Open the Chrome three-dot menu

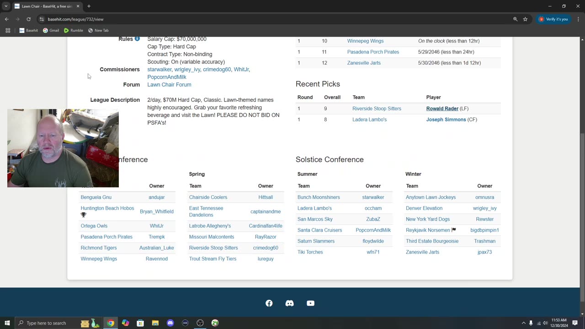click(578, 19)
